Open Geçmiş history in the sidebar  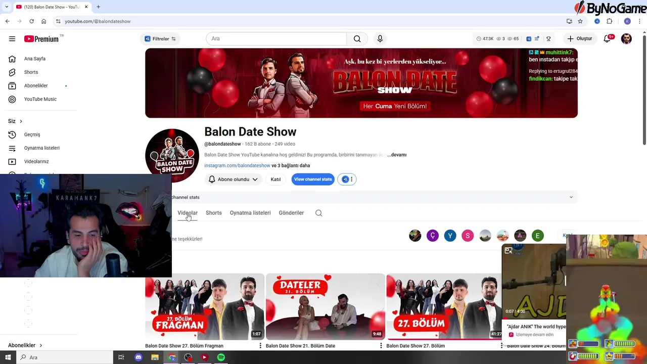[x=32, y=134]
